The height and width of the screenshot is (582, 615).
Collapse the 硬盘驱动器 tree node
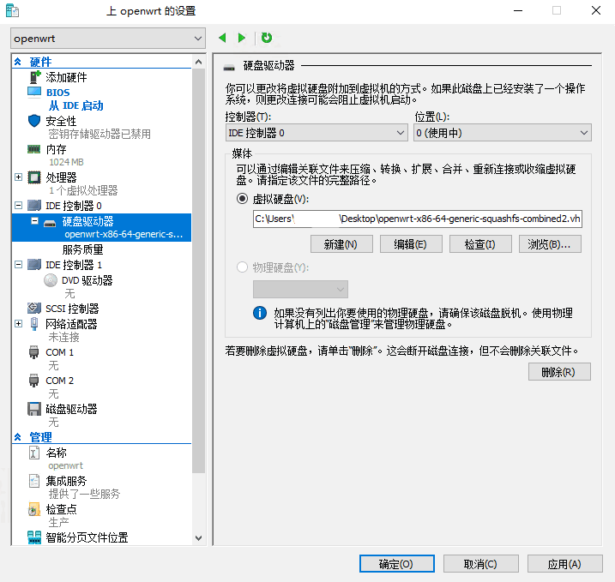point(34,221)
